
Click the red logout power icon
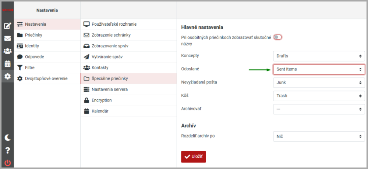tap(7, 163)
